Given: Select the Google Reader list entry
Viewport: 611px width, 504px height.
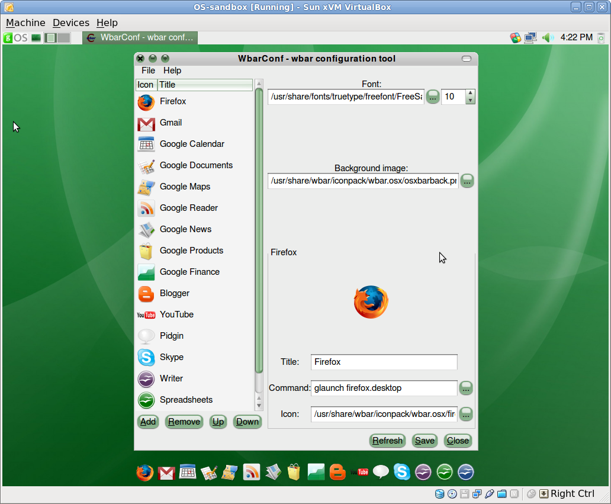Looking at the screenshot, I should (x=194, y=208).
